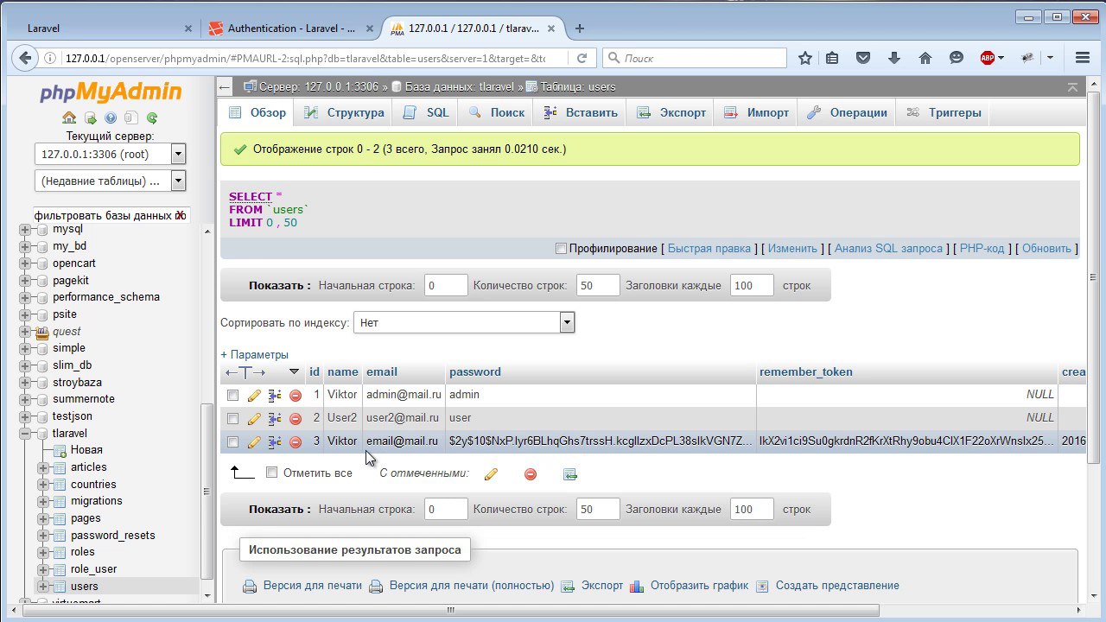Select the countries table in tree

(93, 485)
